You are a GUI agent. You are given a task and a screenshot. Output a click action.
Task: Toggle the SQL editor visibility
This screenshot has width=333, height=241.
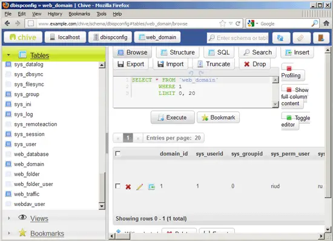pos(295,121)
